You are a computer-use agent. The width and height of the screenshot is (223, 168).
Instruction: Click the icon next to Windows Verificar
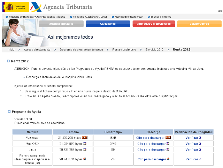tap(200, 138)
